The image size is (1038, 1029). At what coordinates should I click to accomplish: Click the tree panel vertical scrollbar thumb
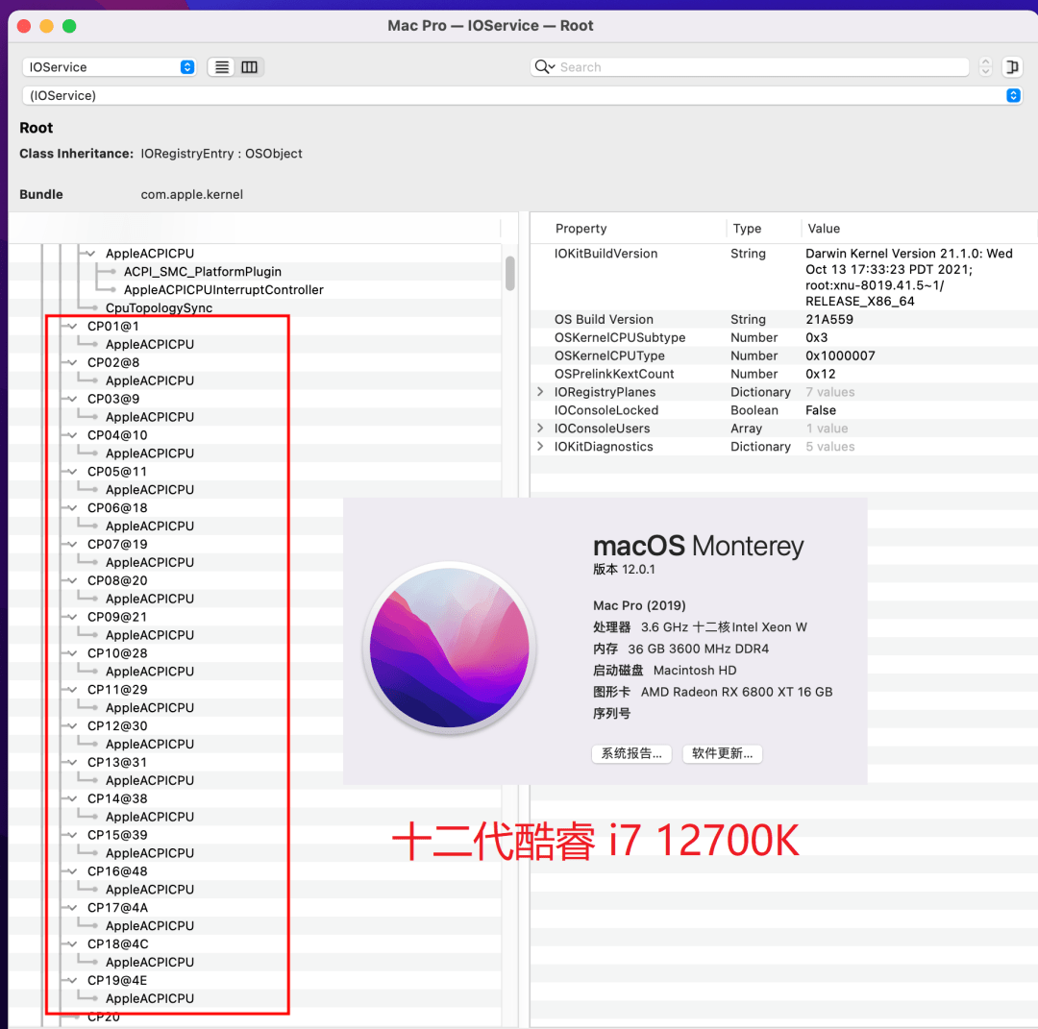click(x=510, y=273)
